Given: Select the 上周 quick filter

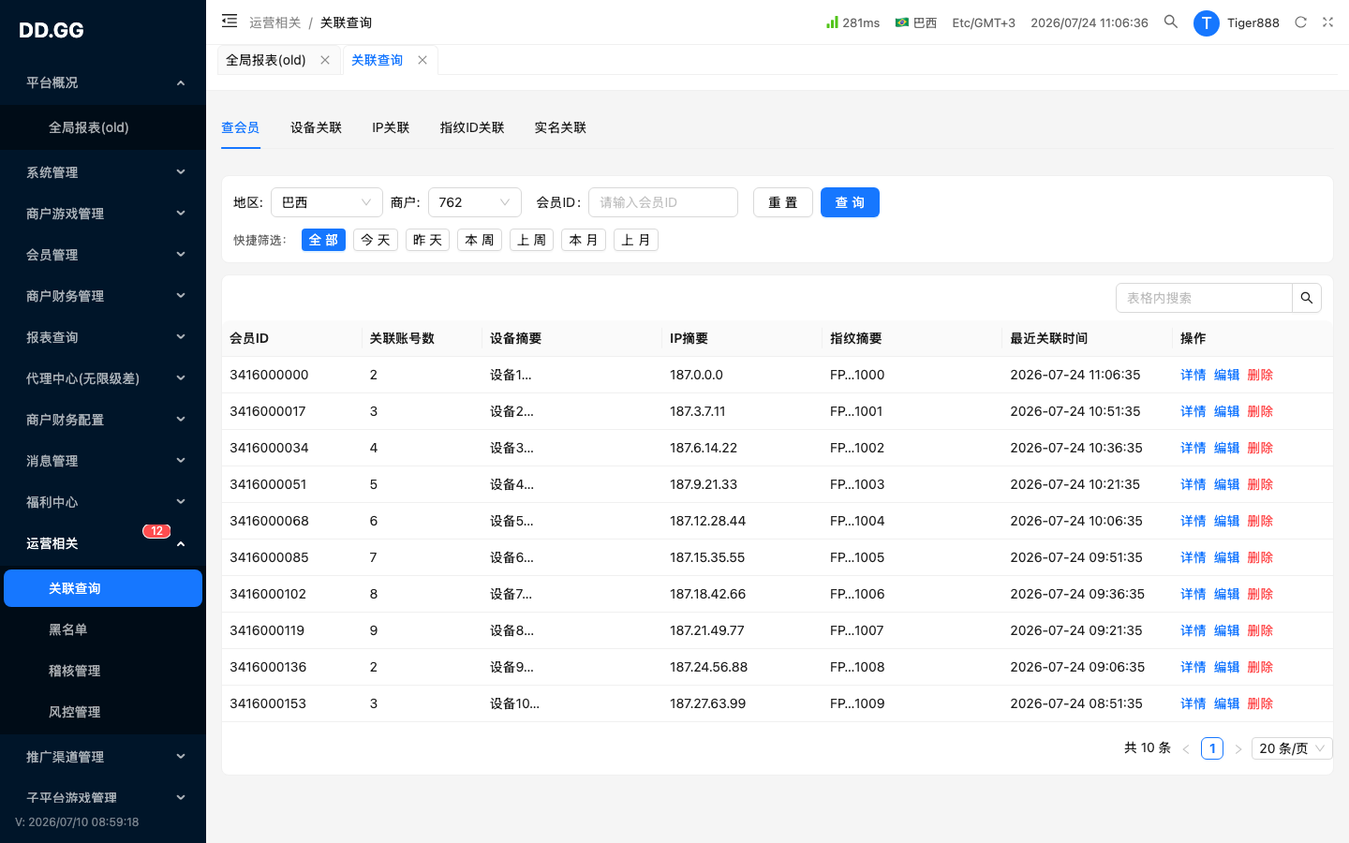Looking at the screenshot, I should [531, 240].
